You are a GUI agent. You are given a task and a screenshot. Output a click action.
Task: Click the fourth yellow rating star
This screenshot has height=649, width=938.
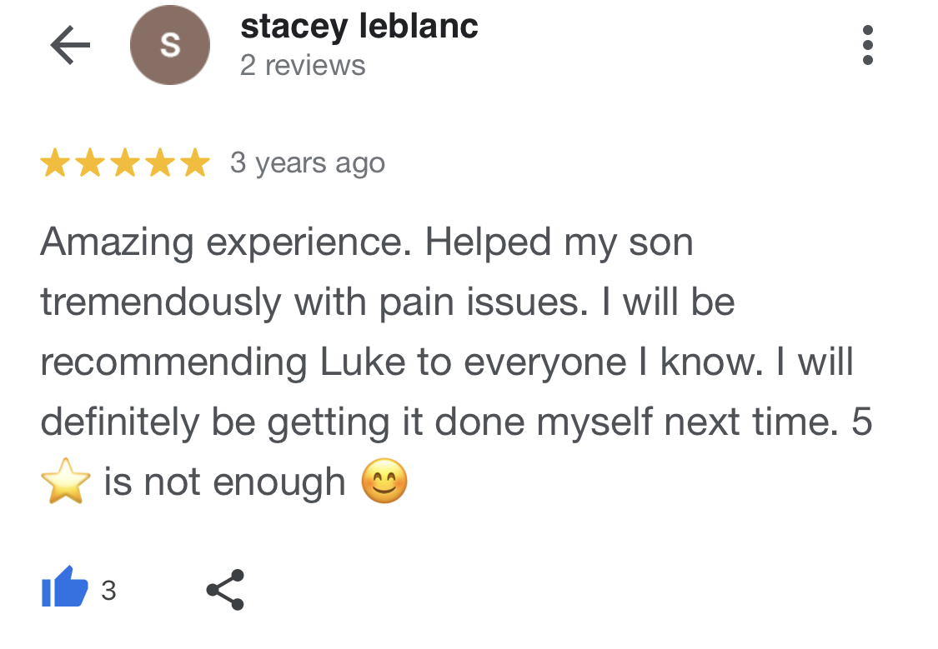161,162
